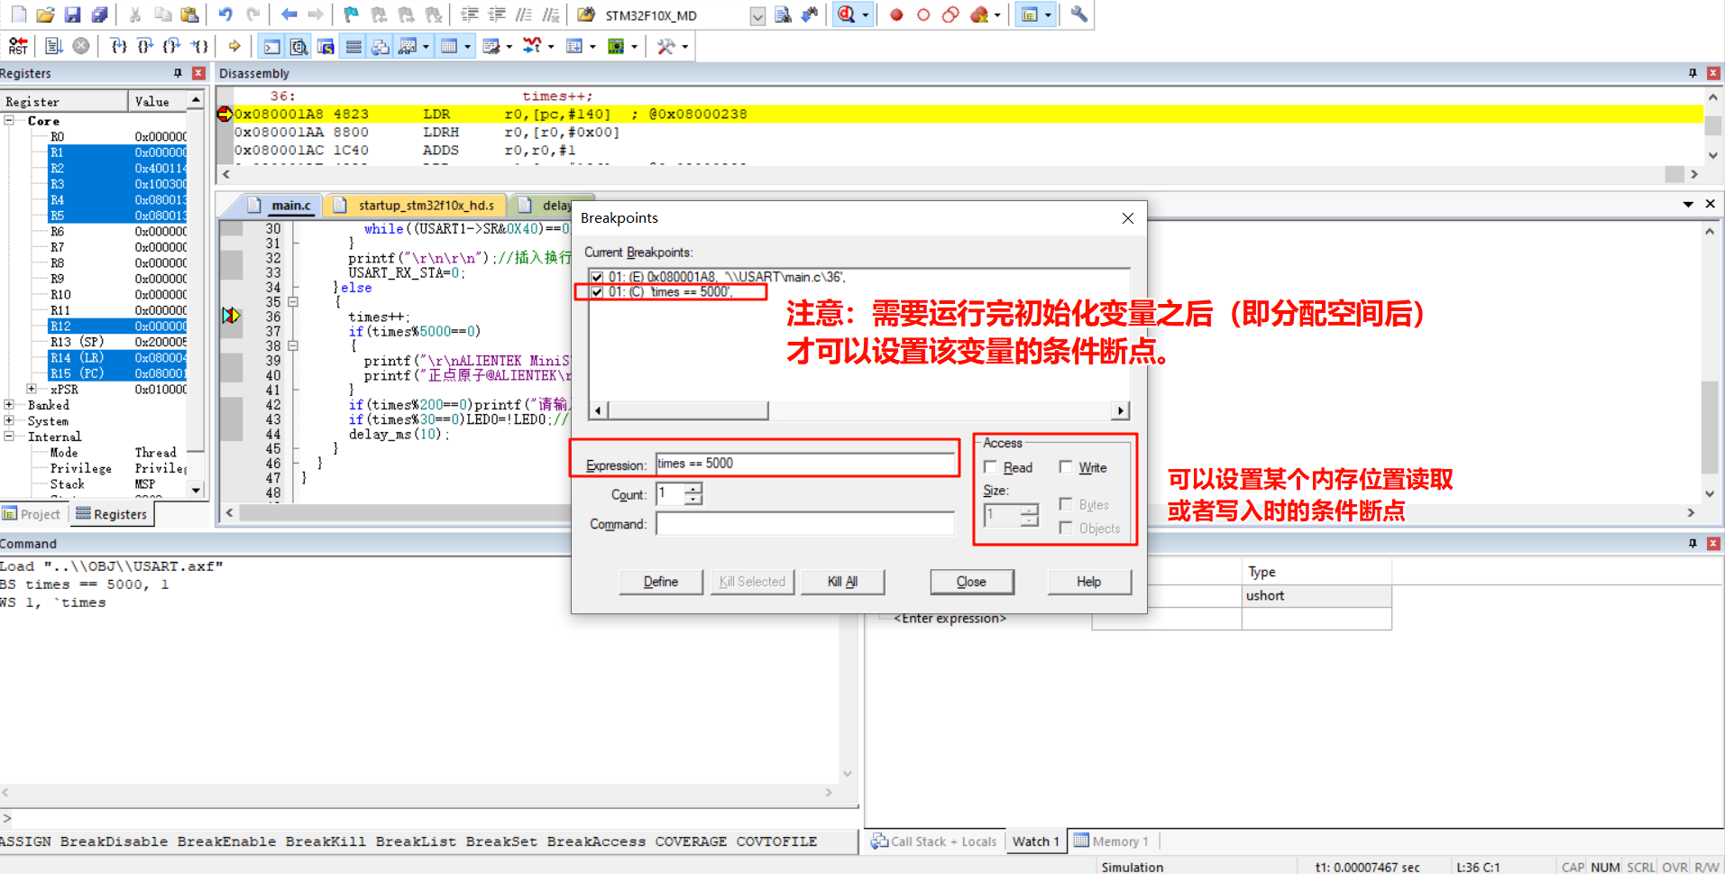1725x874 pixels.
Task: Enable the Write access checkbox
Action: pyautogui.click(x=1066, y=467)
